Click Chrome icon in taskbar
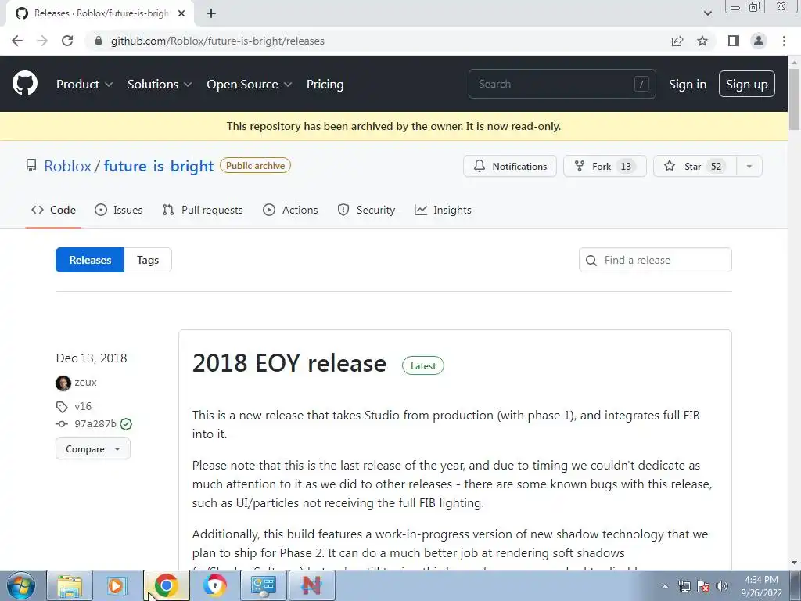Screen dimensions: 801x601 click(x=166, y=585)
